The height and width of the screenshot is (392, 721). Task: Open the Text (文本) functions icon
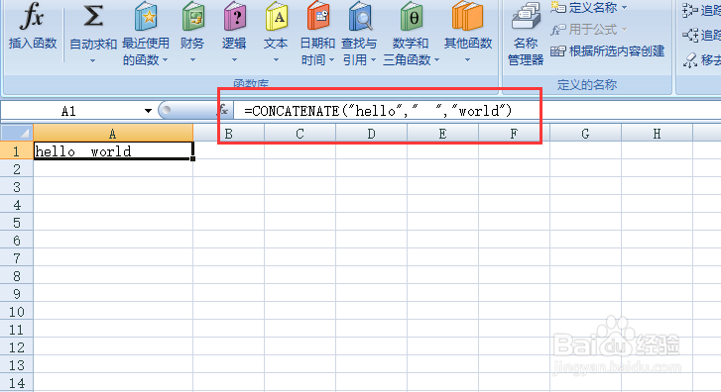point(277,17)
